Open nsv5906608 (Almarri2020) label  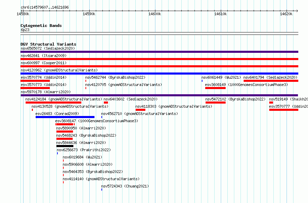pyautogui.click(x=88, y=164)
